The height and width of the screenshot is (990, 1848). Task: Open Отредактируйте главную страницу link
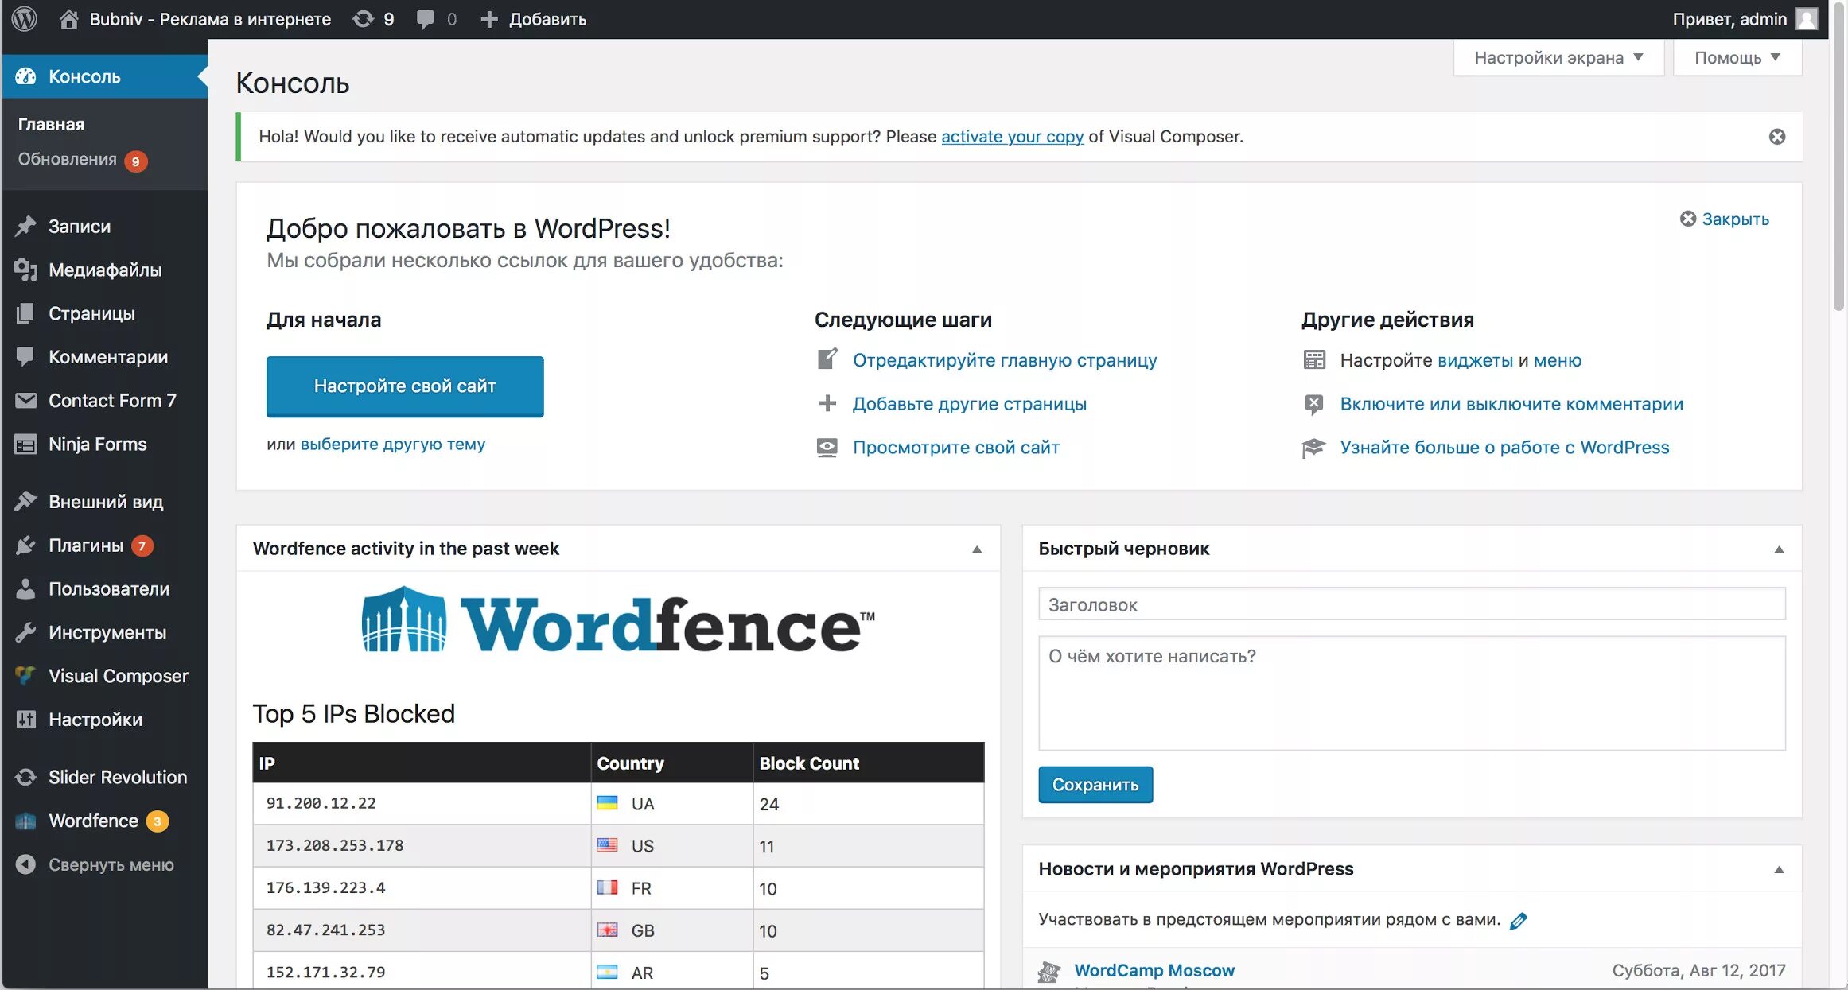1005,360
